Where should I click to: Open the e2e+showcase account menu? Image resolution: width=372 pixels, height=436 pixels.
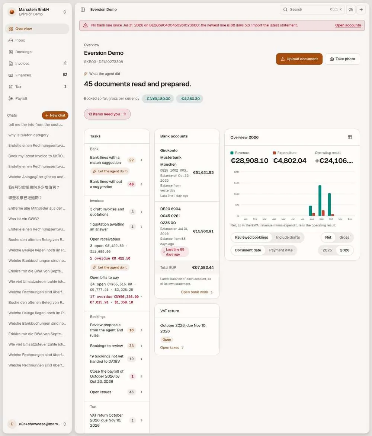[x=37, y=424]
